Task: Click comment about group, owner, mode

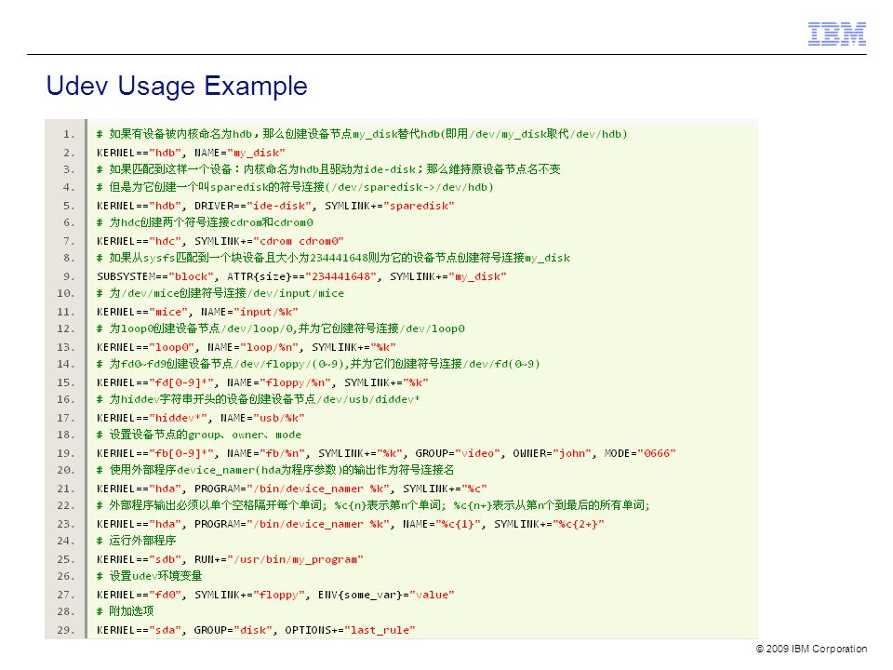Action: [199, 435]
